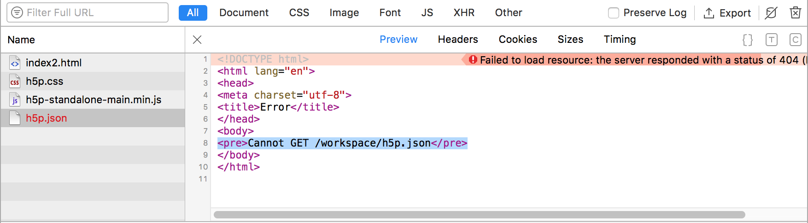Close the resource detail pane
The width and height of the screenshot is (808, 223).
(x=197, y=40)
